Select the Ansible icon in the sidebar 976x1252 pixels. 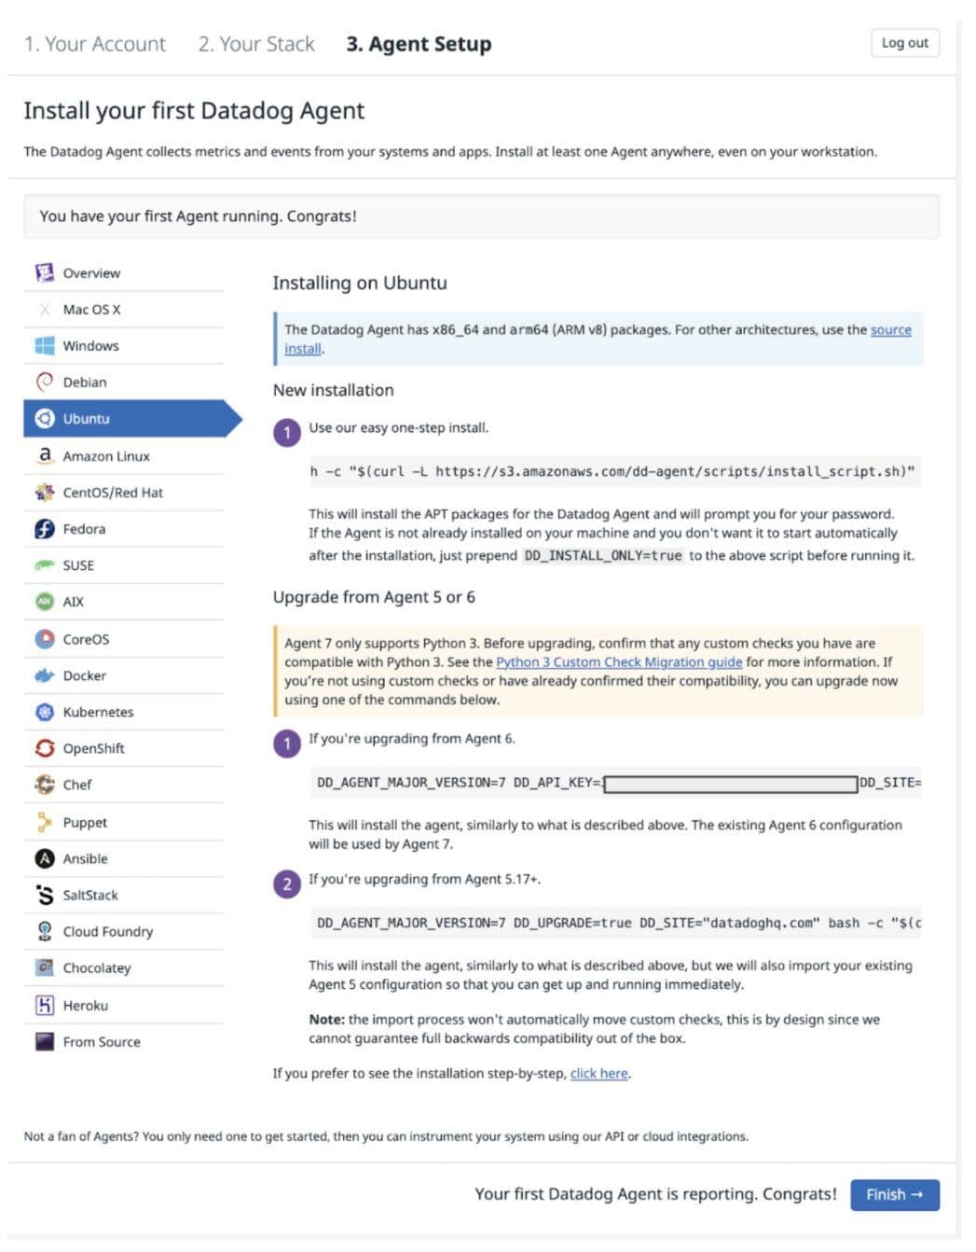(44, 858)
